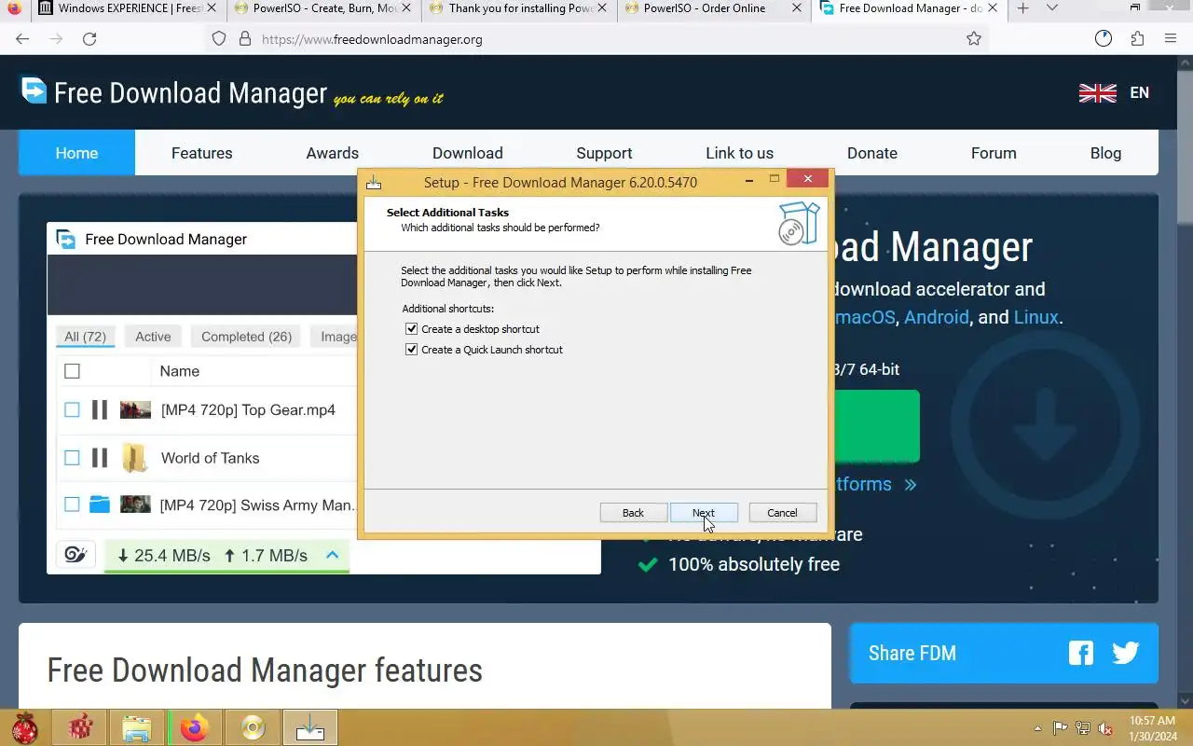This screenshot has width=1193, height=746.
Task: Click the setup installer taskbar icon
Action: [x=310, y=727]
